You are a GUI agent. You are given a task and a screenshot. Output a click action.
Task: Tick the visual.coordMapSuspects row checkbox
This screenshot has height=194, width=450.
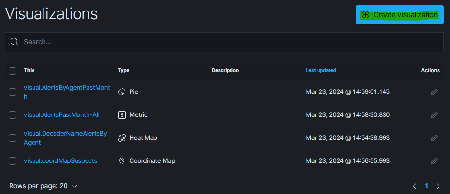pos(12,161)
